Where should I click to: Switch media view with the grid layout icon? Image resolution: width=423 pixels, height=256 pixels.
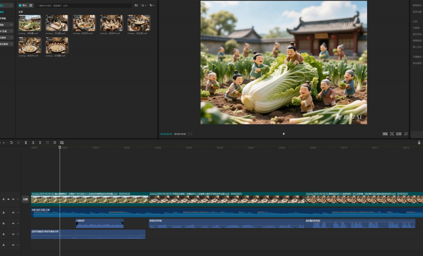click(x=136, y=5)
